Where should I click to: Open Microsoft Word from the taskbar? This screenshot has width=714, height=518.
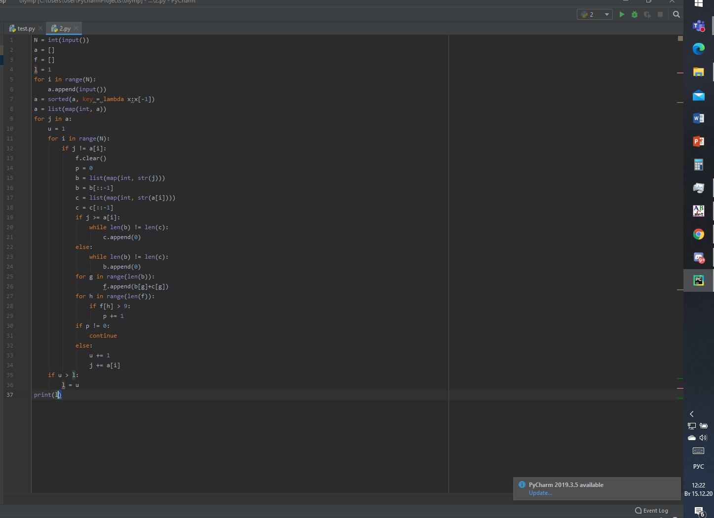(699, 118)
